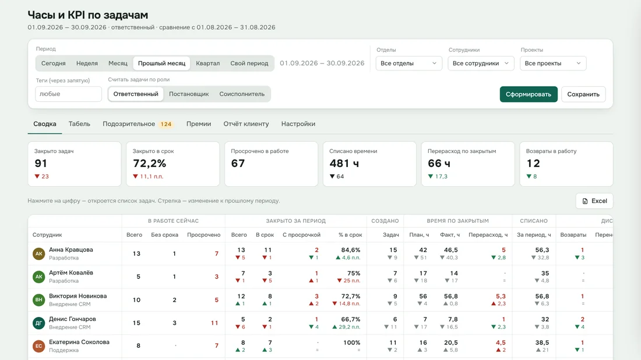
Task: Choose Соисполнитель role option
Action: (x=242, y=94)
